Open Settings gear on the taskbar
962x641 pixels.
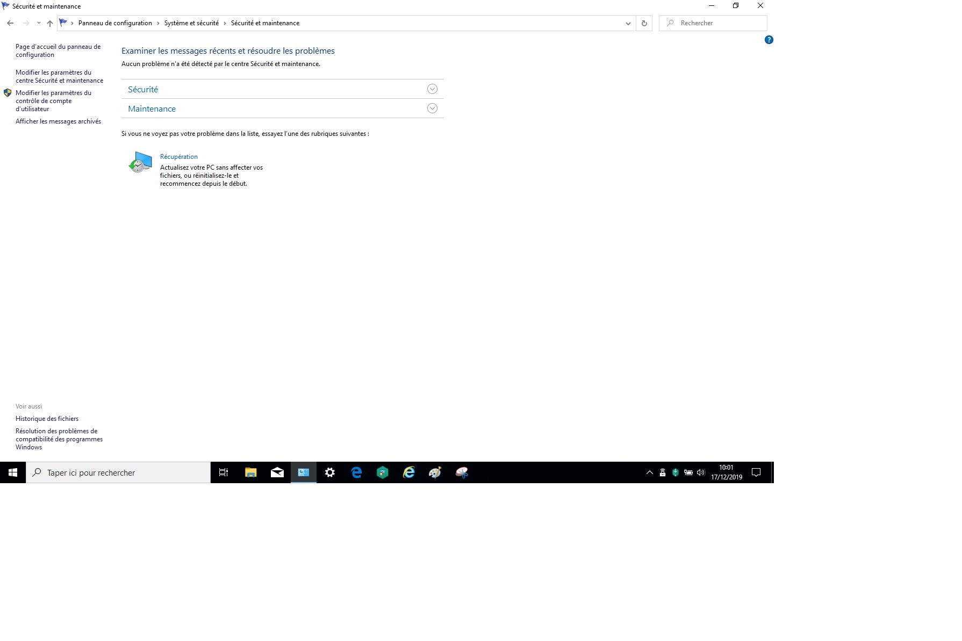click(x=330, y=472)
